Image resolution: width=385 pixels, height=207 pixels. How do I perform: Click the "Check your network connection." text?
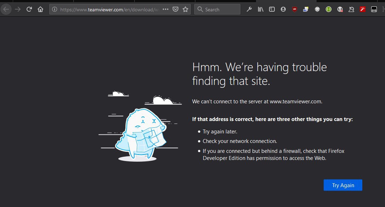click(x=240, y=141)
